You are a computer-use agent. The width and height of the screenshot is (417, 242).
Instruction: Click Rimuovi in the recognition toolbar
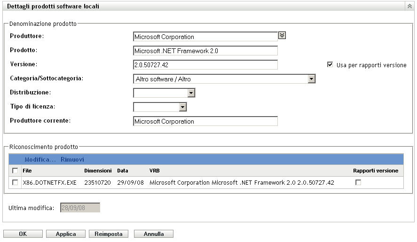pyautogui.click(x=72, y=160)
